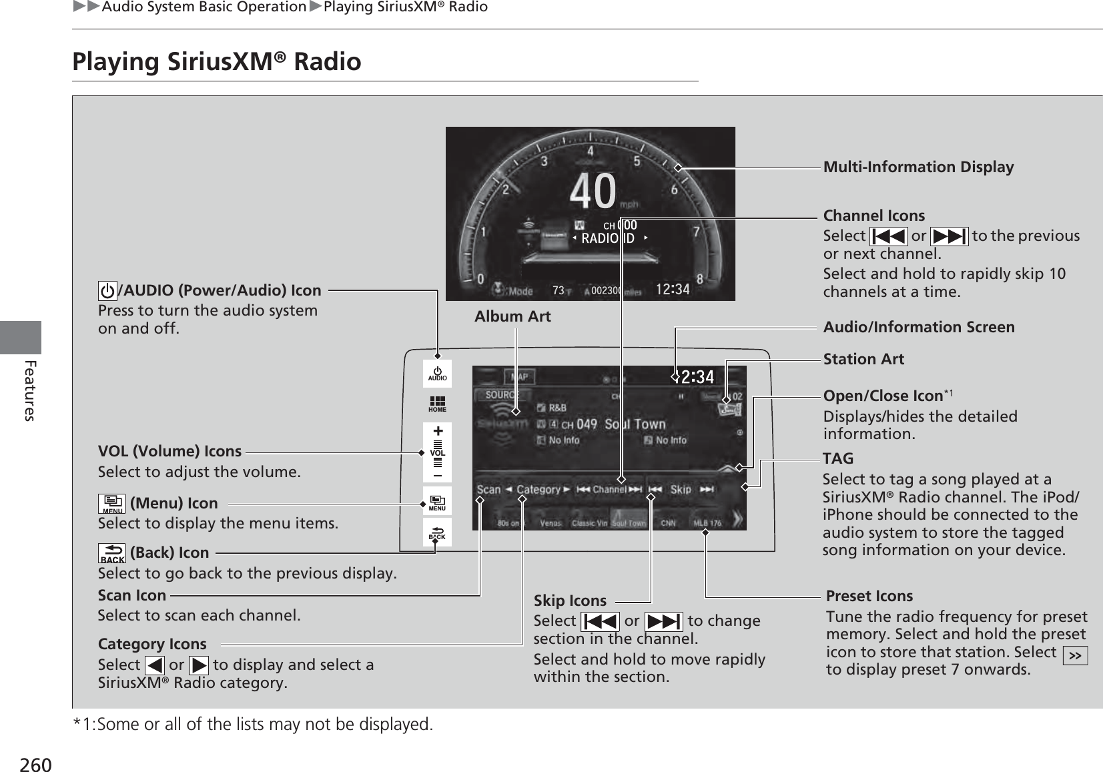
Task: Tap the VOL plus icon
Action: click(x=438, y=432)
